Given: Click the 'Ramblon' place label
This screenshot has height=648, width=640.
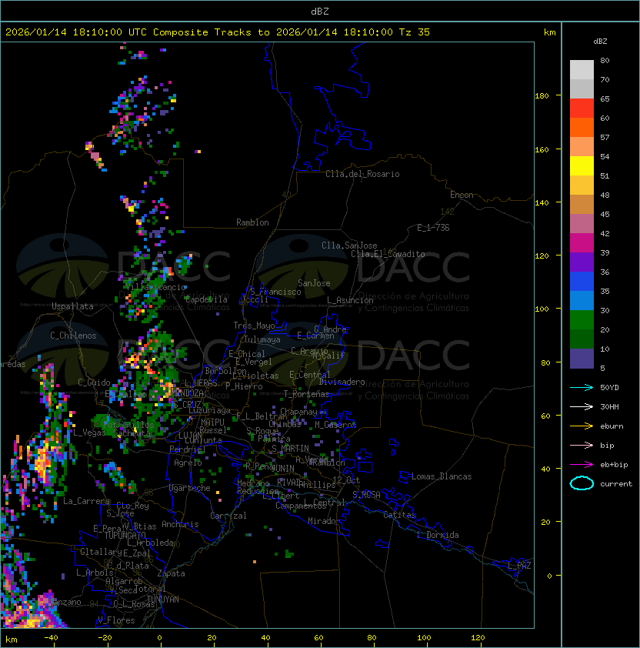Looking at the screenshot, I should (252, 222).
